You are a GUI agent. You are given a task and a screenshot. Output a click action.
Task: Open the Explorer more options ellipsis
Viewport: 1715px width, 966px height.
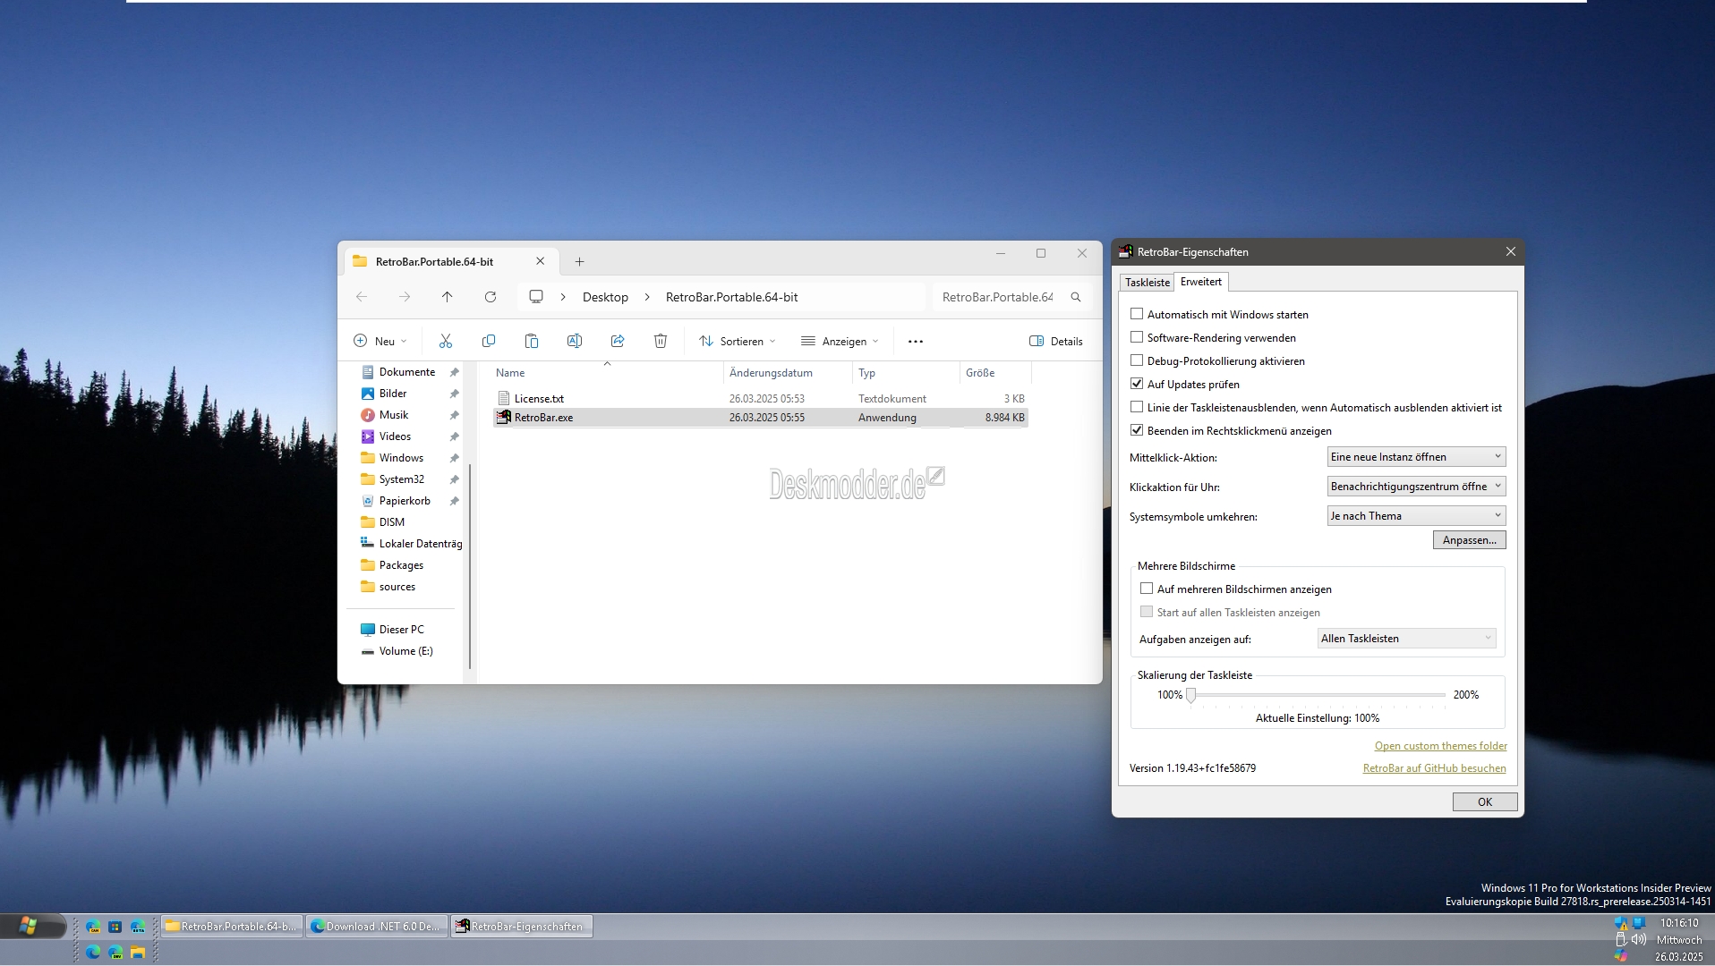coord(916,341)
